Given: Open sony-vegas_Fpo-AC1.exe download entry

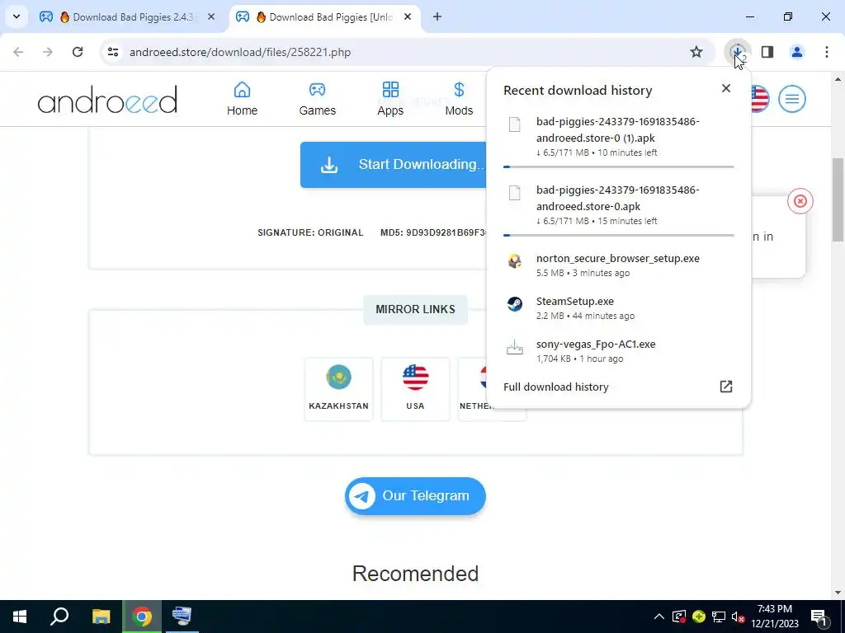Looking at the screenshot, I should 618,351.
